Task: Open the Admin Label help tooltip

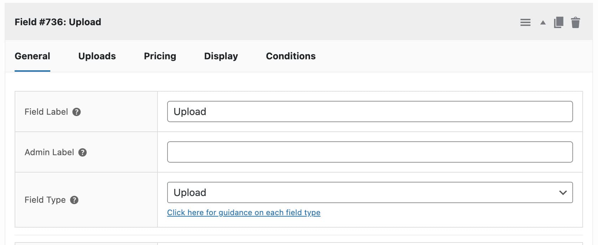Action: [x=82, y=153]
